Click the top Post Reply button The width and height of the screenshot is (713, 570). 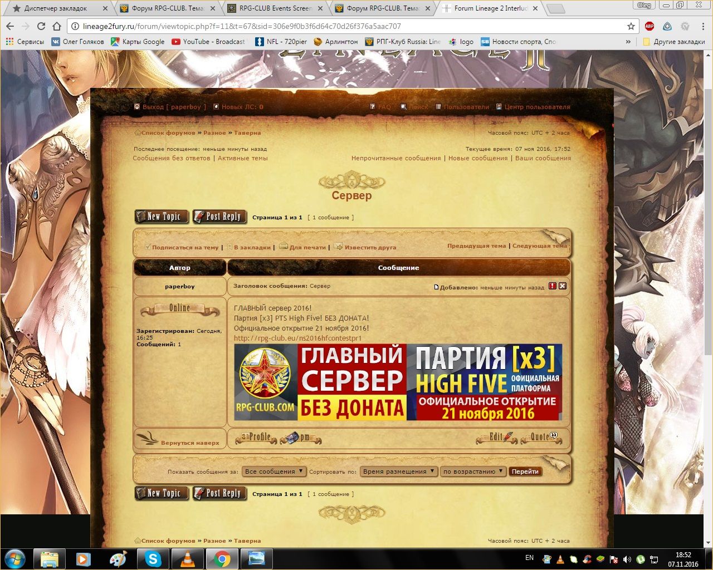[219, 217]
